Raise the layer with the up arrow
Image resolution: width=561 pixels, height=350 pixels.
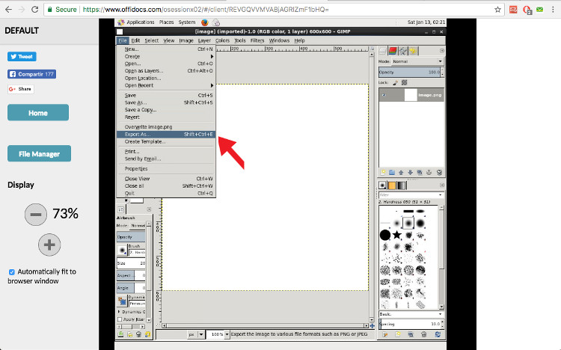click(x=402, y=172)
